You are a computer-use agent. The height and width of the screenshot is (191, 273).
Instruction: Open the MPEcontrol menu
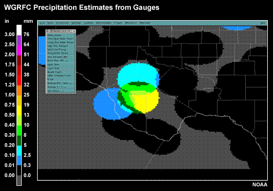pyautogui.click(x=131, y=23)
